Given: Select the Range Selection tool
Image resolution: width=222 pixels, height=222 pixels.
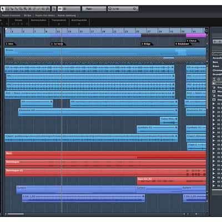Looking at the screenshot, I should [7, 9].
